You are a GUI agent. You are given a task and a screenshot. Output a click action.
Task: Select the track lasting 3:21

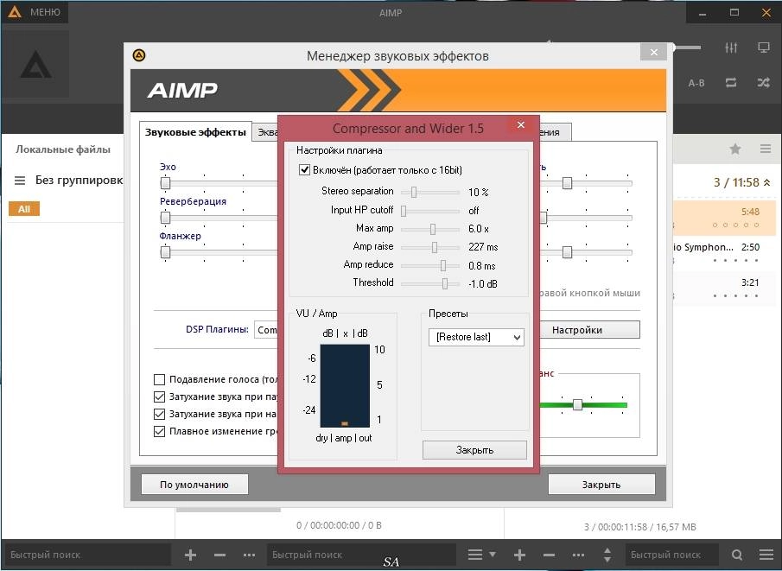724,289
